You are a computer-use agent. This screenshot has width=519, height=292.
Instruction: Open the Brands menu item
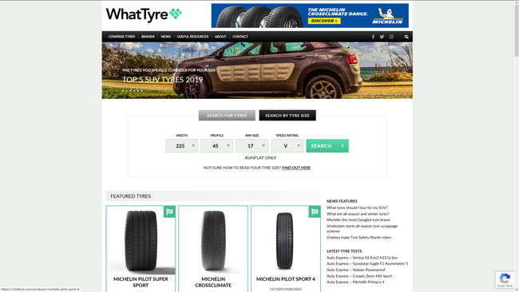148,37
